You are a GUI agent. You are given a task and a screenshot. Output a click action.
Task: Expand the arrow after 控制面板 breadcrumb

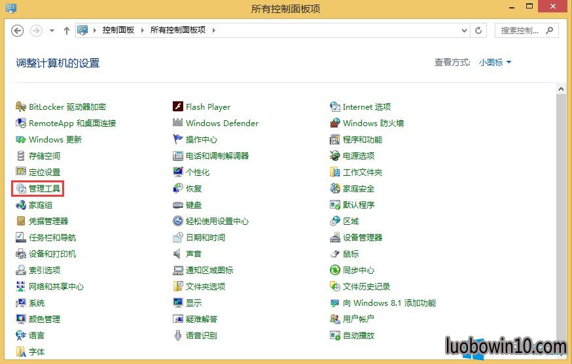[x=142, y=30]
